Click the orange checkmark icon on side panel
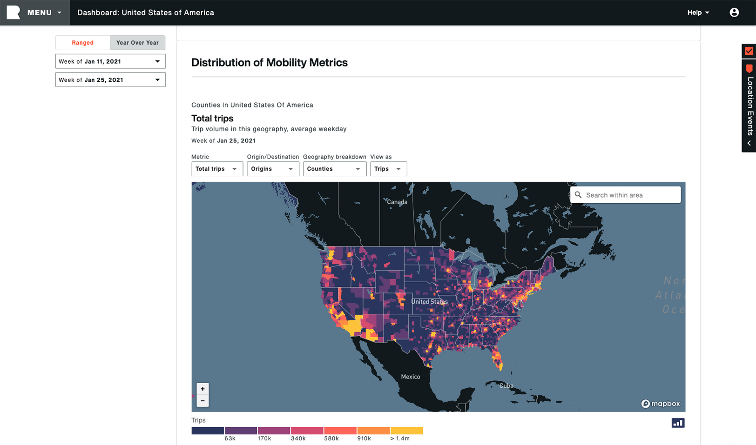 tap(749, 51)
